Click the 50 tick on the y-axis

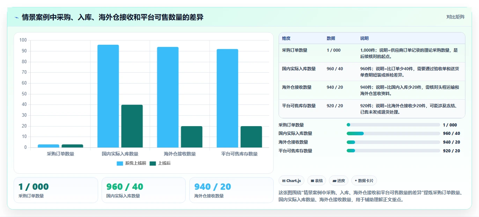pos(24,94)
